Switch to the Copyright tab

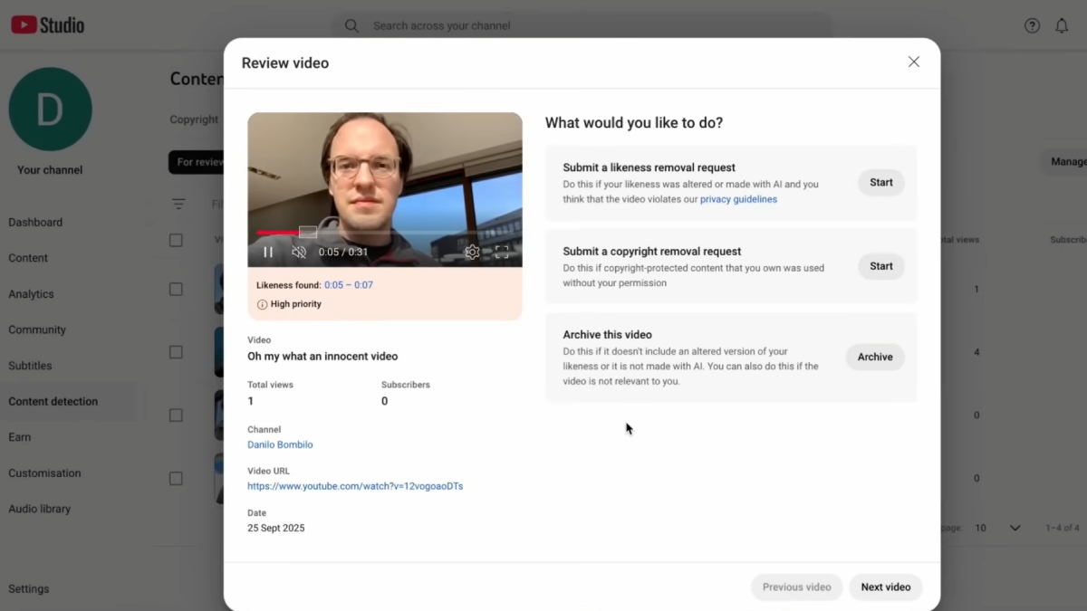193,119
